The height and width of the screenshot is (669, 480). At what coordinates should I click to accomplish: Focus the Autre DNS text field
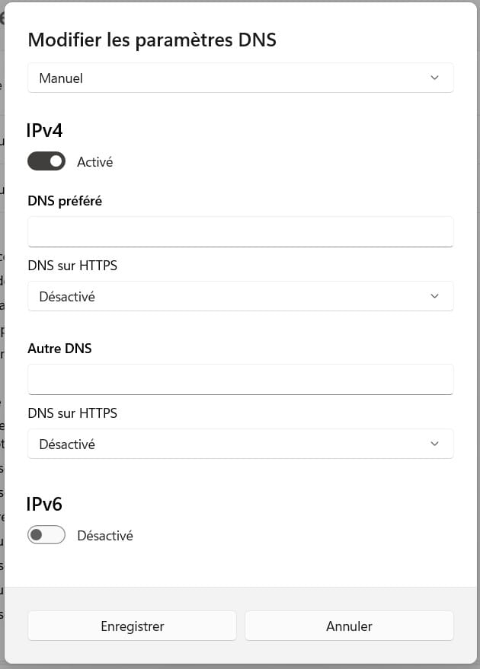(240, 379)
